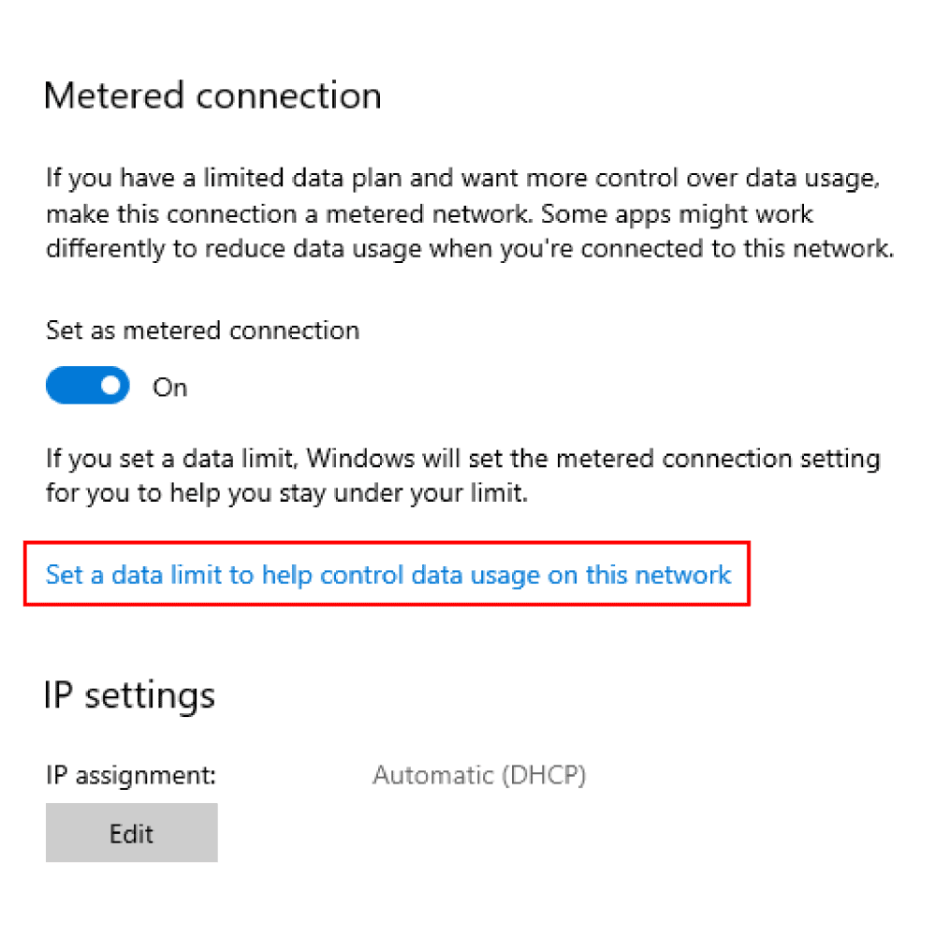The image size is (936, 936).
Task: Click the "Metered connection" heading
Action: 213,95
